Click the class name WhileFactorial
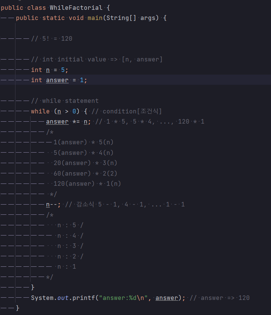This screenshot has height=315, width=271. (76, 8)
